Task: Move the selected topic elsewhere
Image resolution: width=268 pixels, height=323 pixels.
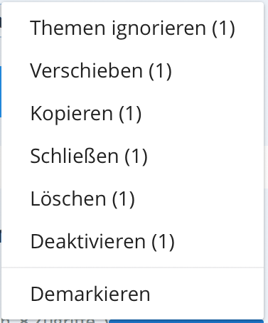Action: [x=132, y=71]
